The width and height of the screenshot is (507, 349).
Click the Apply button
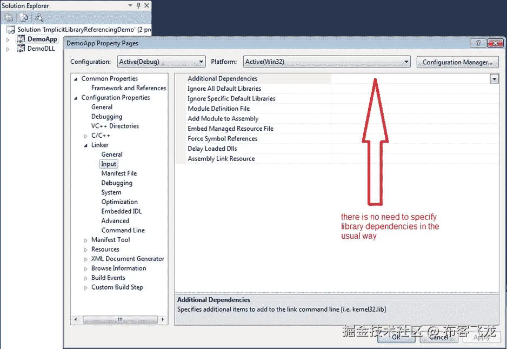[482, 337]
